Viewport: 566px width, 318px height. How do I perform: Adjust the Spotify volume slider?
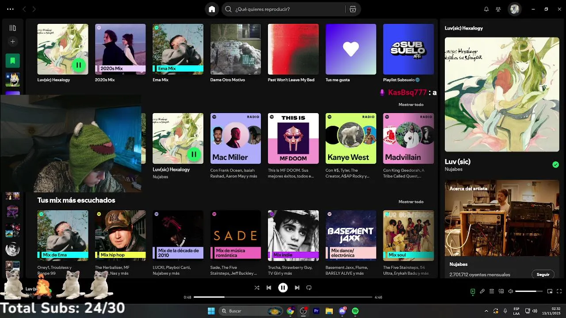coord(529,291)
